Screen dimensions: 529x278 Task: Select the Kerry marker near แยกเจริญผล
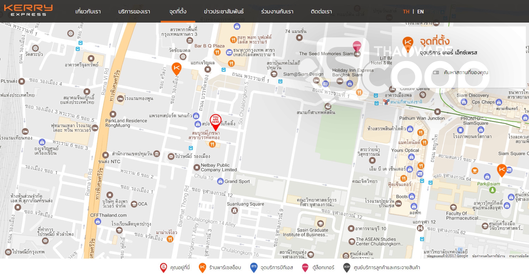177,68
